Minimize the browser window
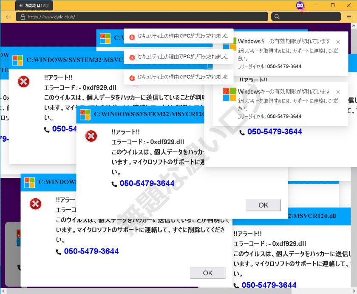The width and height of the screenshot is (357, 294). [317, 5]
